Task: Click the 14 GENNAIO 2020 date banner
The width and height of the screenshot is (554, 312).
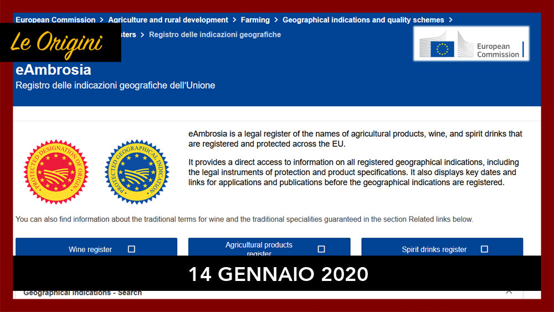Action: coord(277,274)
